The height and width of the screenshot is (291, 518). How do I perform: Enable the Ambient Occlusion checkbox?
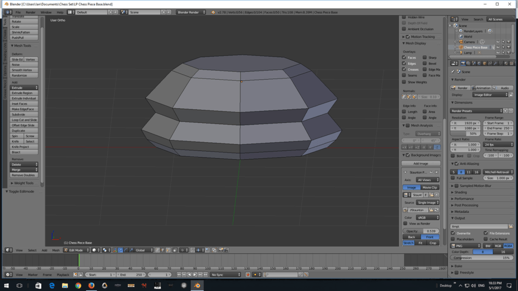pyautogui.click(x=404, y=29)
